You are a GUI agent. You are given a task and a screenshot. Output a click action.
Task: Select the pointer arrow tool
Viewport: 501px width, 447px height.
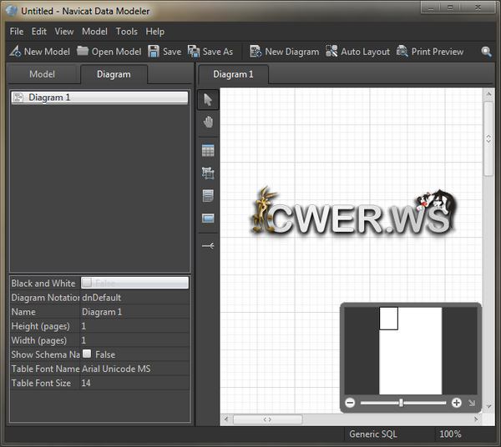[208, 100]
